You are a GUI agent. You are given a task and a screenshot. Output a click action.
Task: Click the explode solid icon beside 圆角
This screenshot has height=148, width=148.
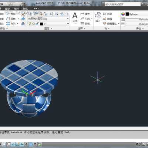click(23, 19)
